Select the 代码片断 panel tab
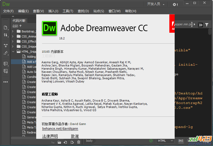This screenshot has width=213, height=146. tap(19, 21)
